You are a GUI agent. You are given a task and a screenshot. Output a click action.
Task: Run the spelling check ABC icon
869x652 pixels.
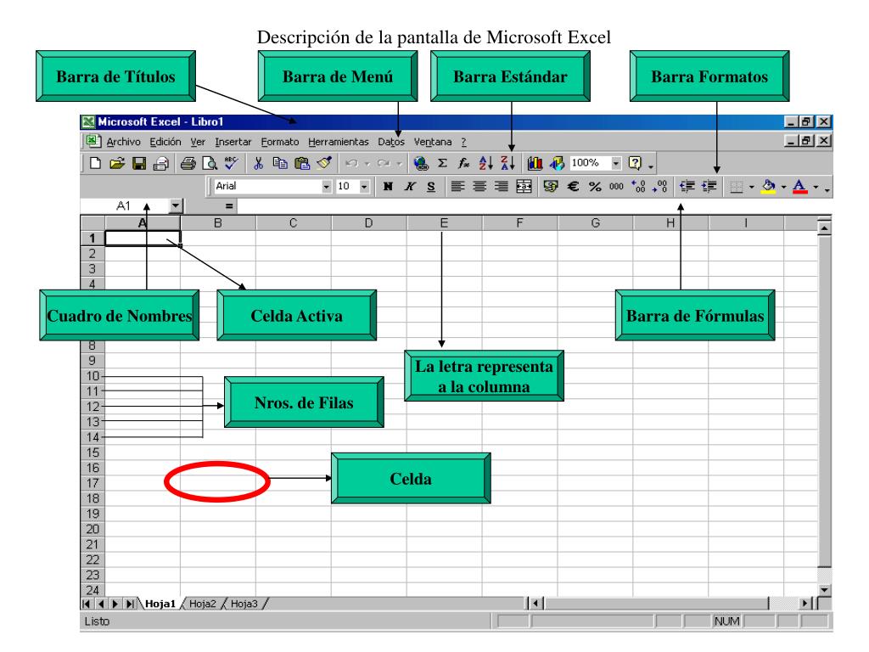click(x=231, y=162)
